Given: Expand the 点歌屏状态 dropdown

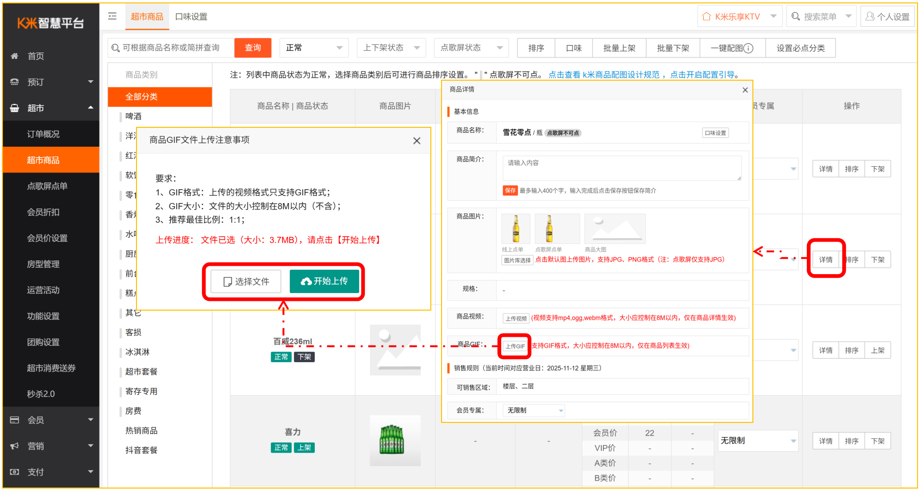Looking at the screenshot, I should pos(471,48).
